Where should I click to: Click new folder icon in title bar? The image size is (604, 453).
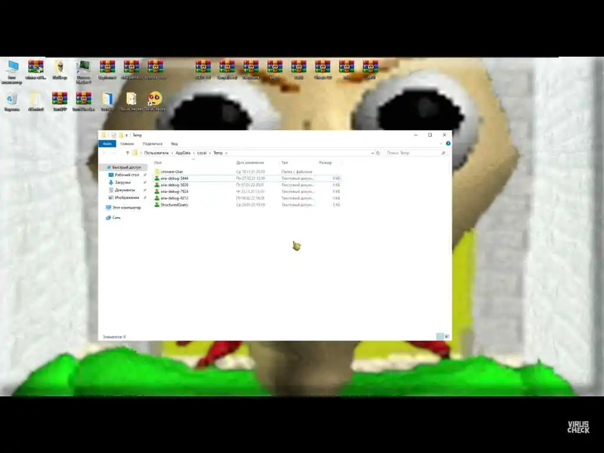(121, 135)
